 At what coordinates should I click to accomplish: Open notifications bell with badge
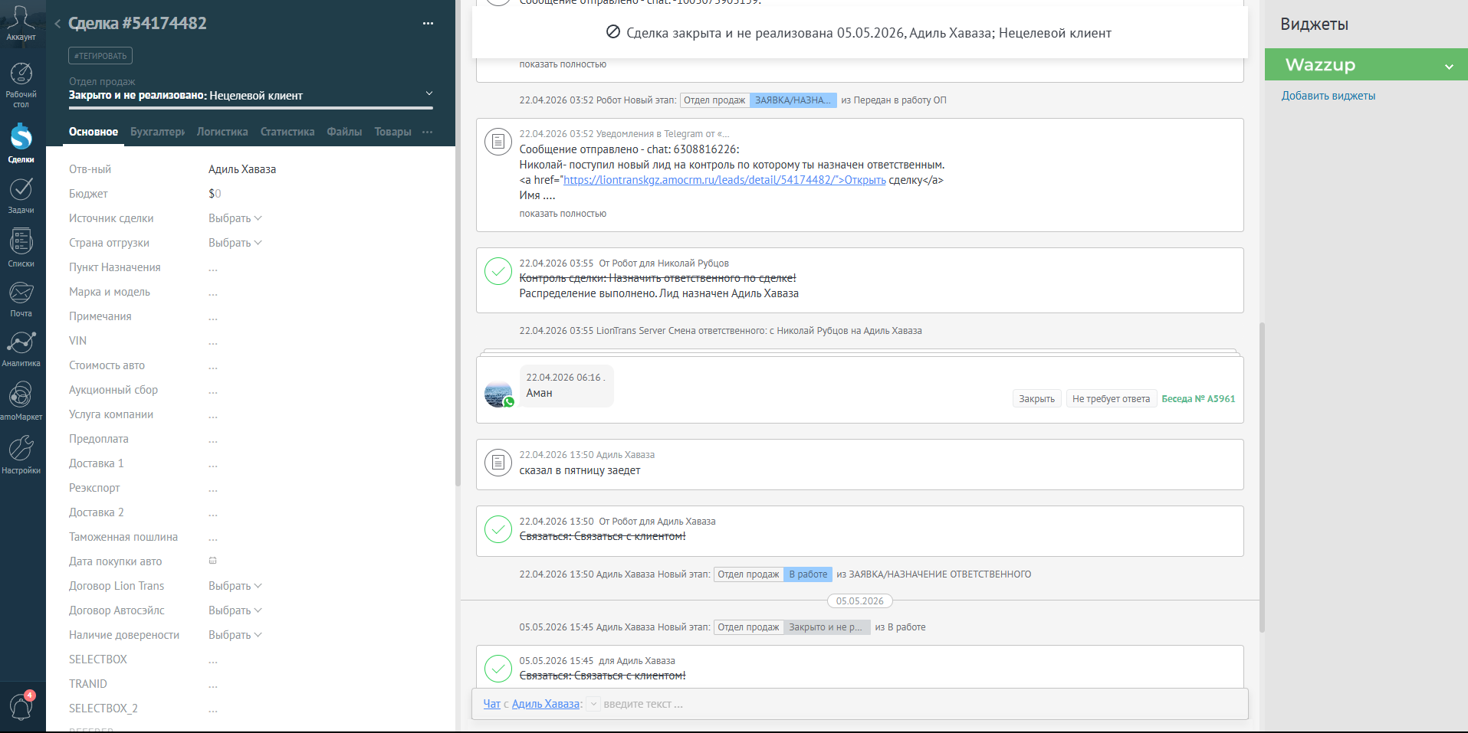(21, 705)
